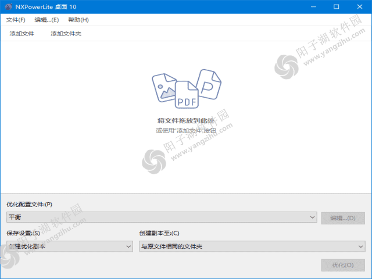372x279 pixels.
Task: Click the NXPowerLite app icon in title bar
Action: click(8, 6)
